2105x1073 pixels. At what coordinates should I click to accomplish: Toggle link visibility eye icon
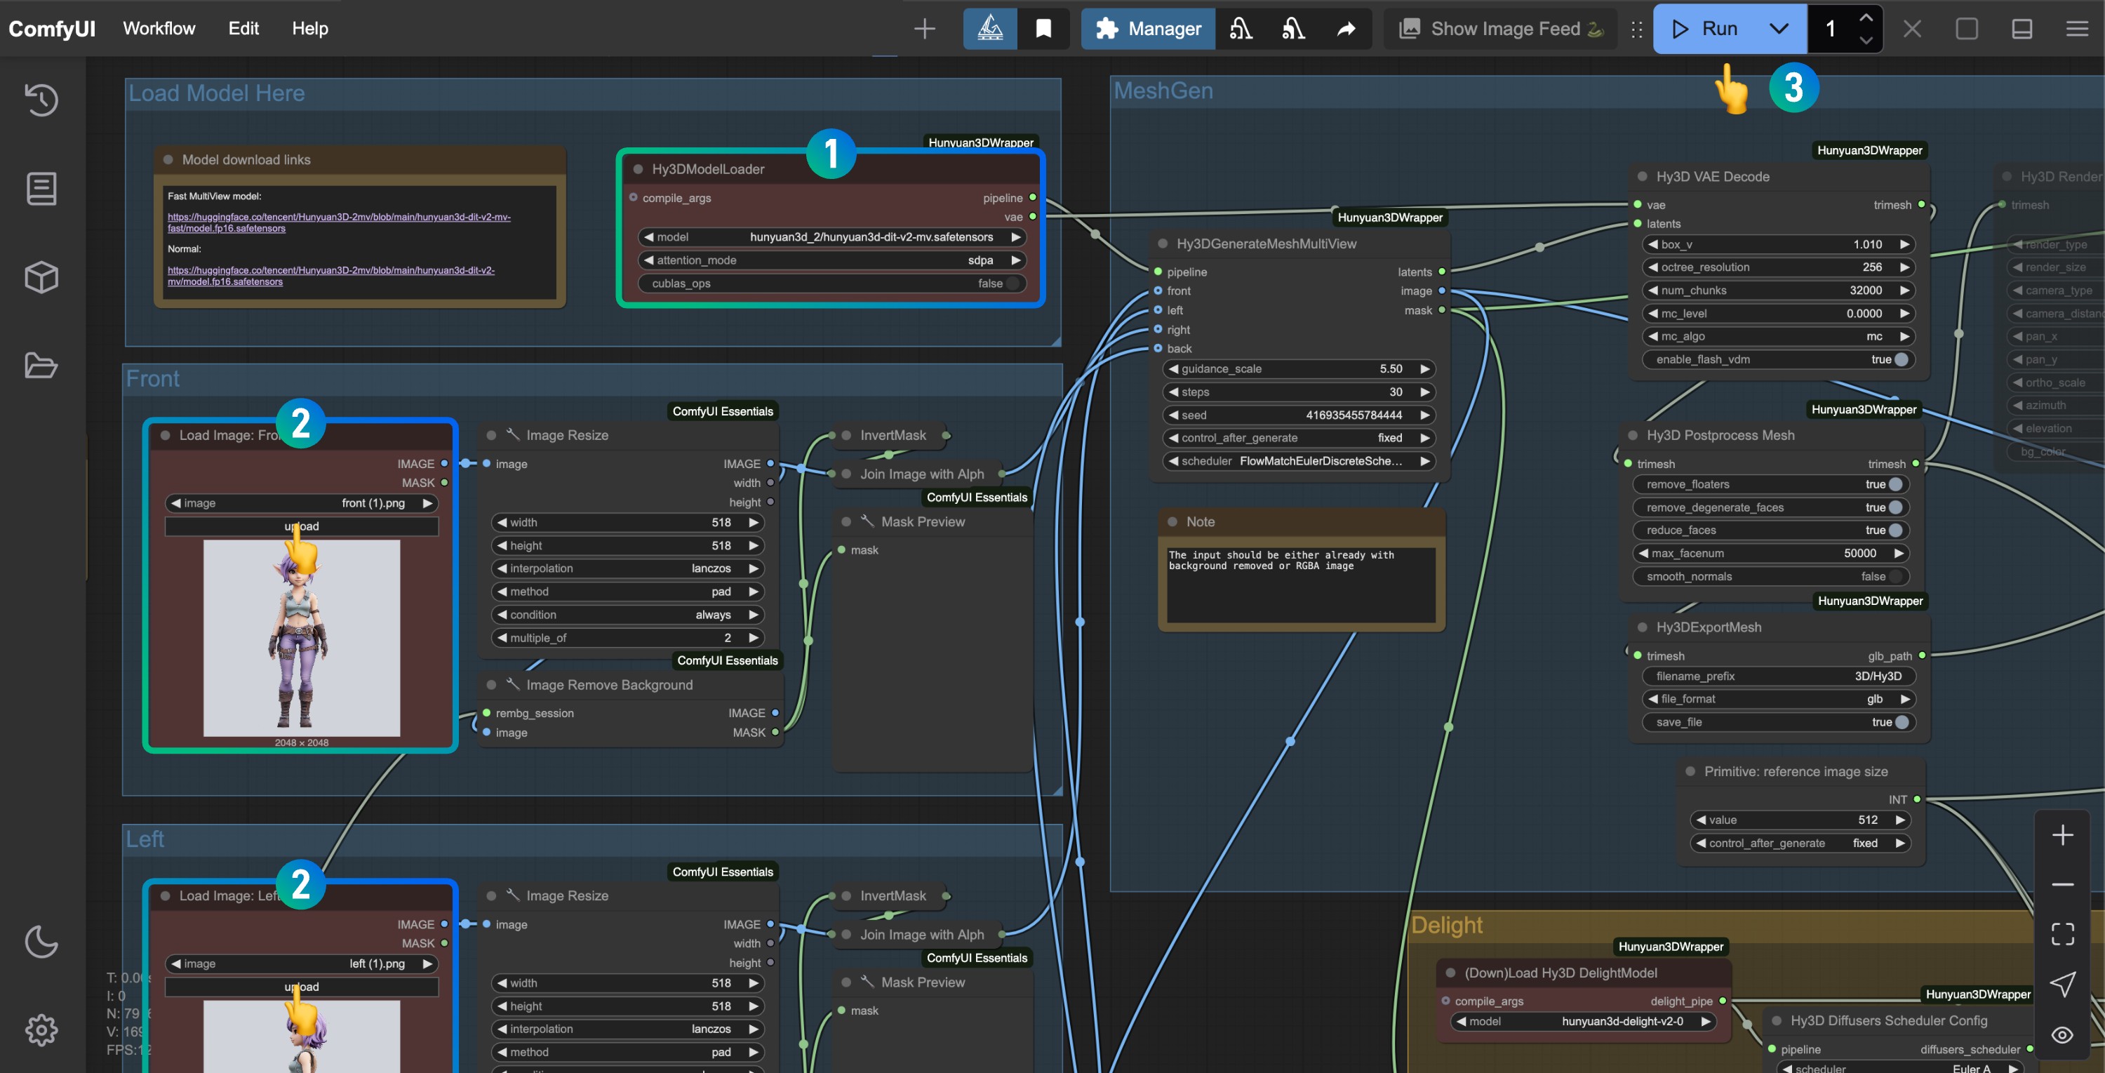2061,1034
